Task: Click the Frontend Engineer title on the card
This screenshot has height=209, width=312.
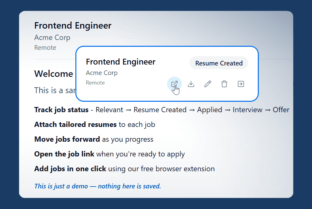Action: click(121, 62)
